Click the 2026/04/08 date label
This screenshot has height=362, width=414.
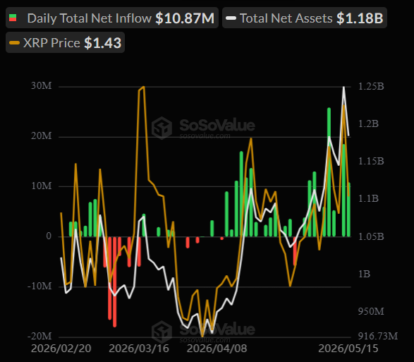217,349
